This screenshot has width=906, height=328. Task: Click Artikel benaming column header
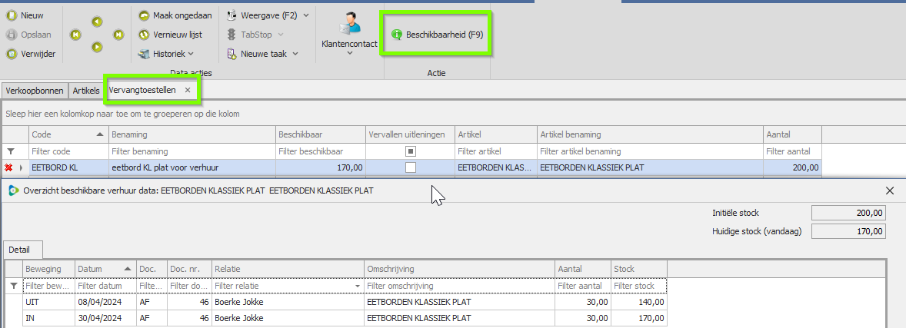(x=650, y=134)
